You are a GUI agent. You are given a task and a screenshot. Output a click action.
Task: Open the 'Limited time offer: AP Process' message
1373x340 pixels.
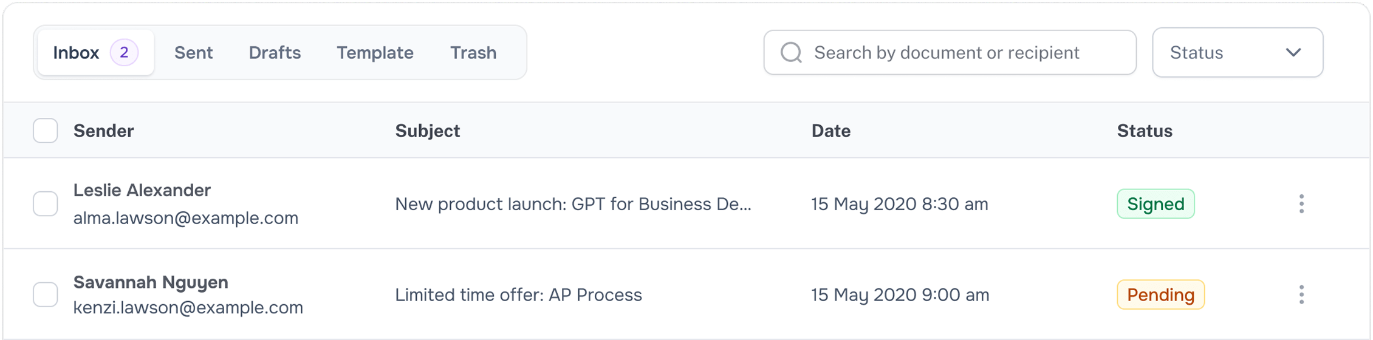pos(518,295)
